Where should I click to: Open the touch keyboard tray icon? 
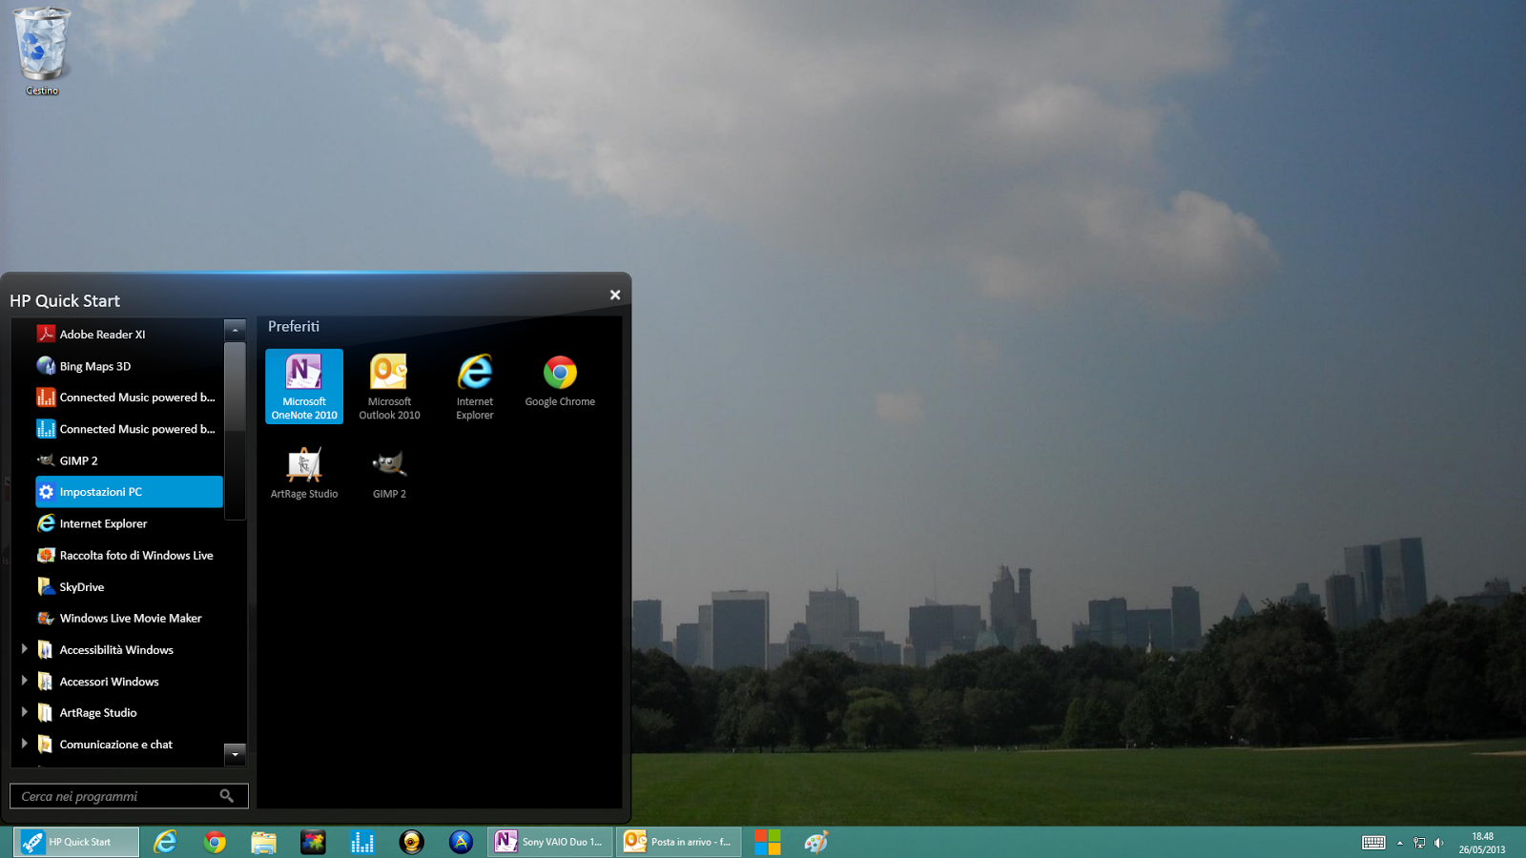point(1373,843)
